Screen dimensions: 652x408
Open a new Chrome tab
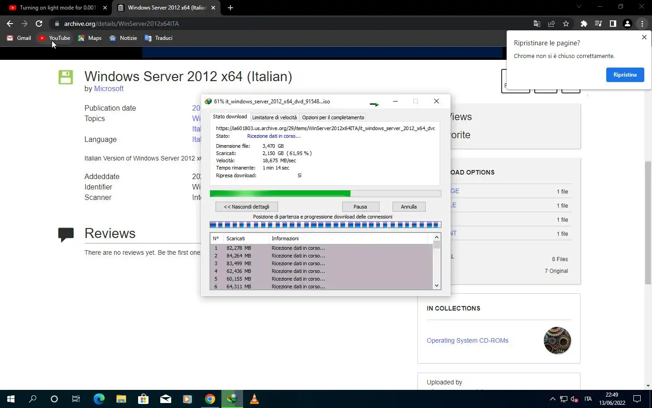click(x=230, y=8)
